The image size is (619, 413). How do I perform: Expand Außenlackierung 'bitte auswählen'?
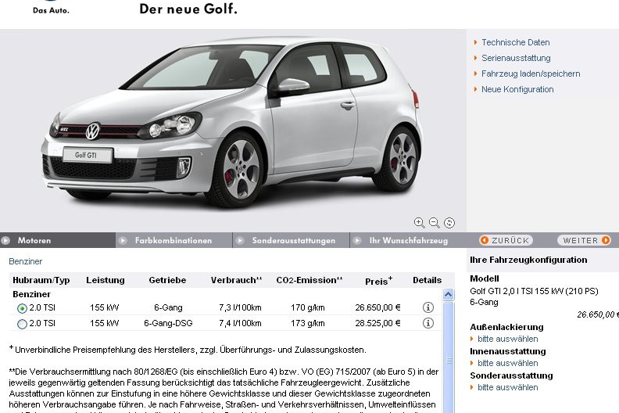(x=507, y=339)
